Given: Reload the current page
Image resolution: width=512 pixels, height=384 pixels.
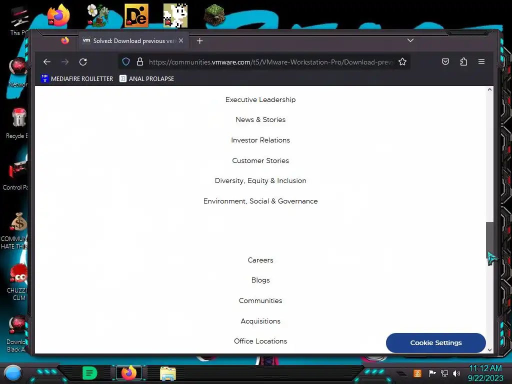Looking at the screenshot, I should point(83,61).
